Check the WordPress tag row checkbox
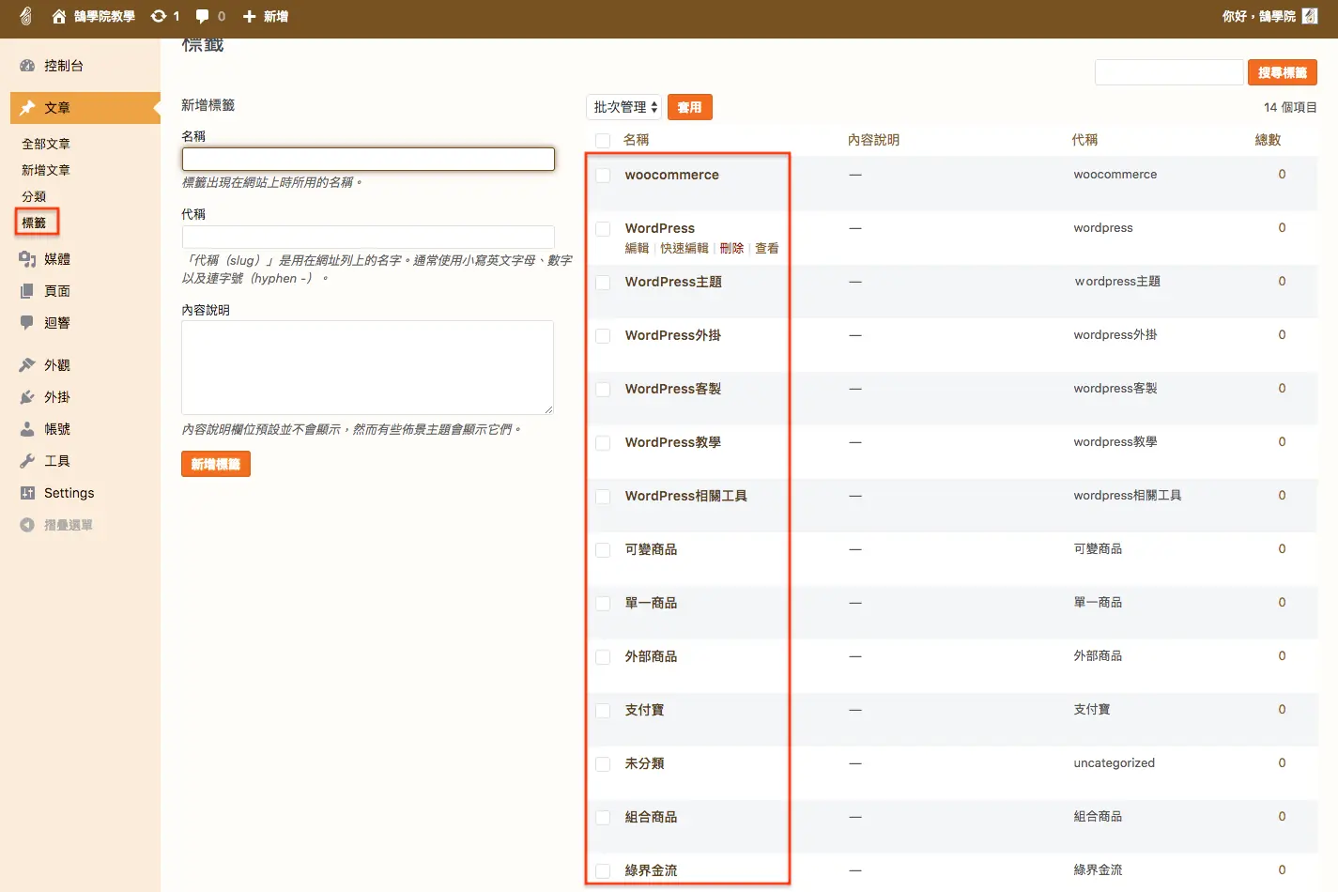The image size is (1338, 892). pos(603,229)
